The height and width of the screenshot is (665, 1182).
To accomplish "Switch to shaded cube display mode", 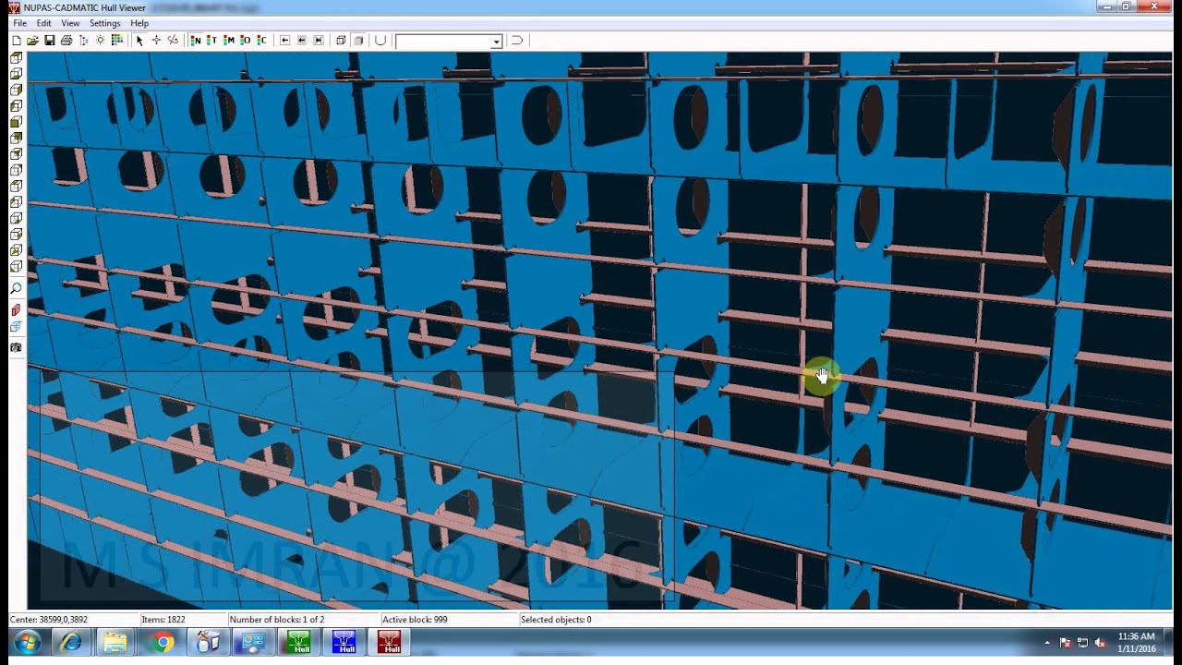I will tap(357, 41).
